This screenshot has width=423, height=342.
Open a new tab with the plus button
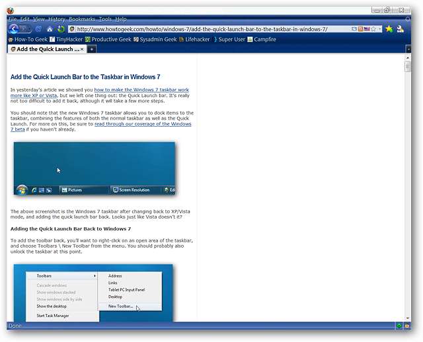92,50
